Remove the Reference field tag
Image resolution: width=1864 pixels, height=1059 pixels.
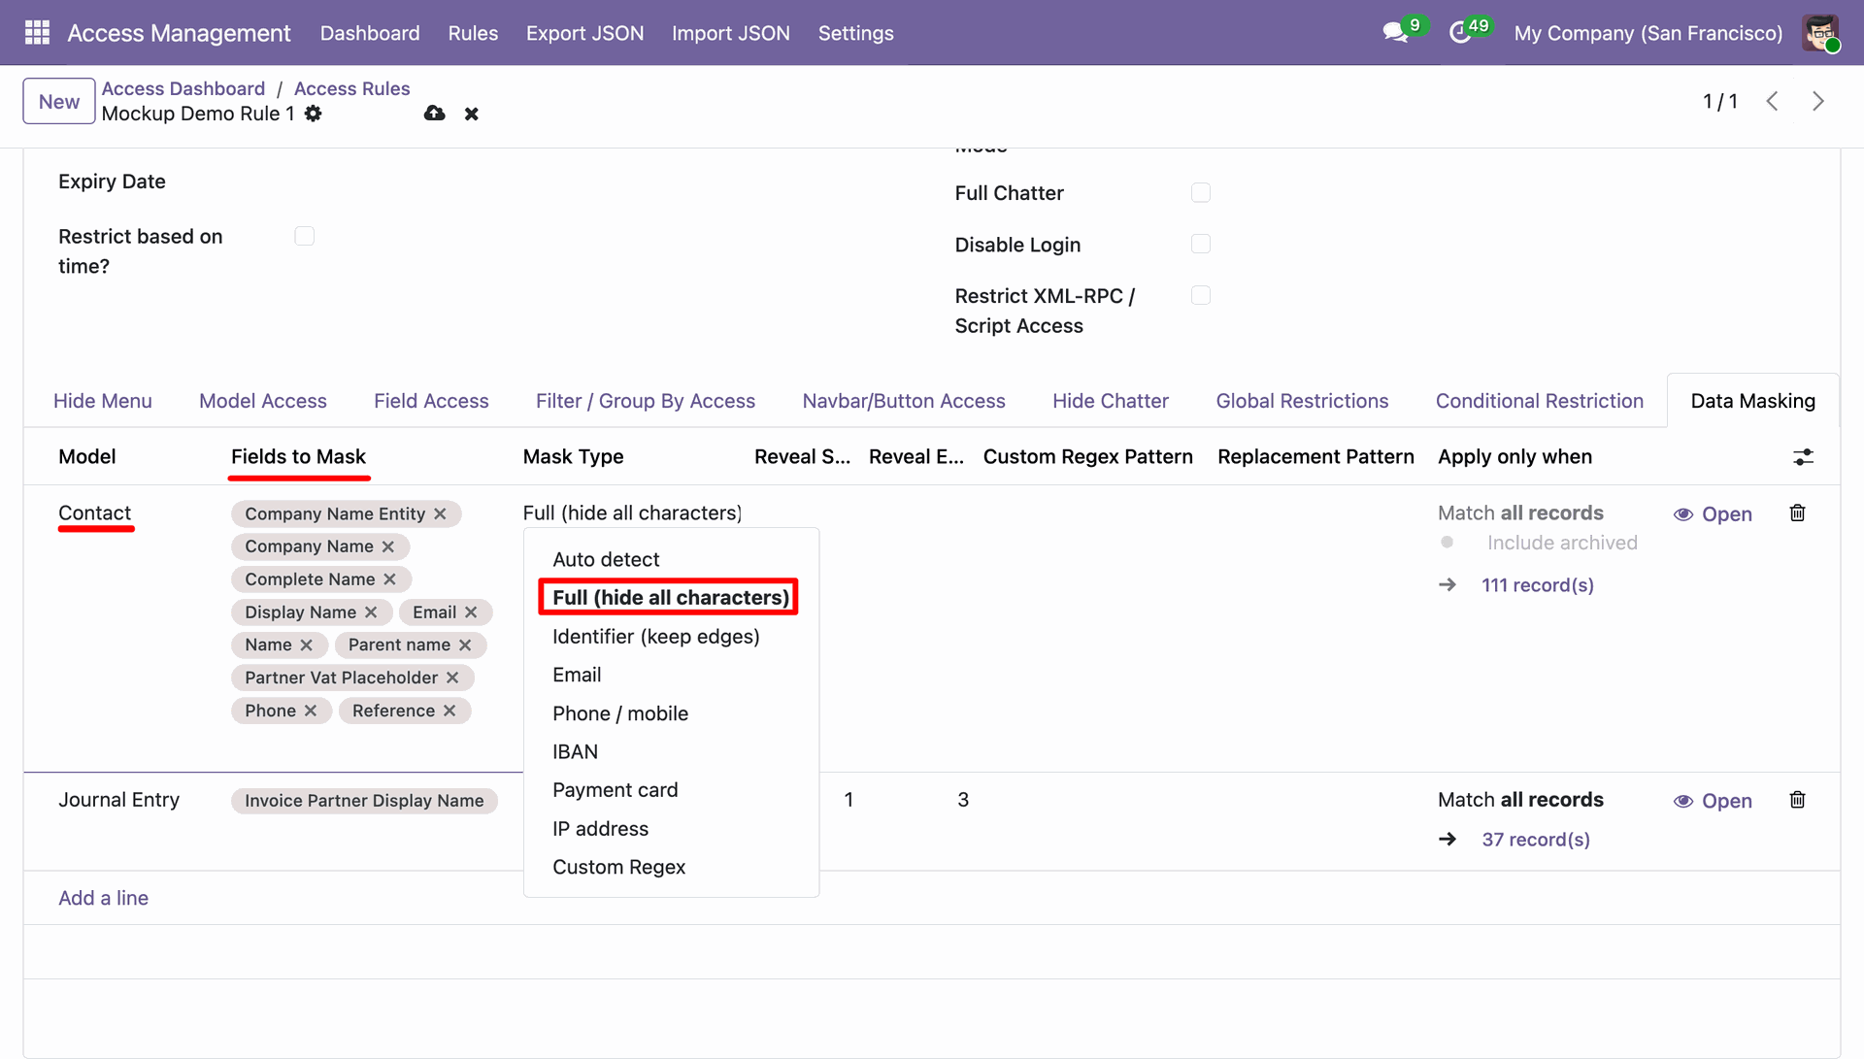click(449, 711)
